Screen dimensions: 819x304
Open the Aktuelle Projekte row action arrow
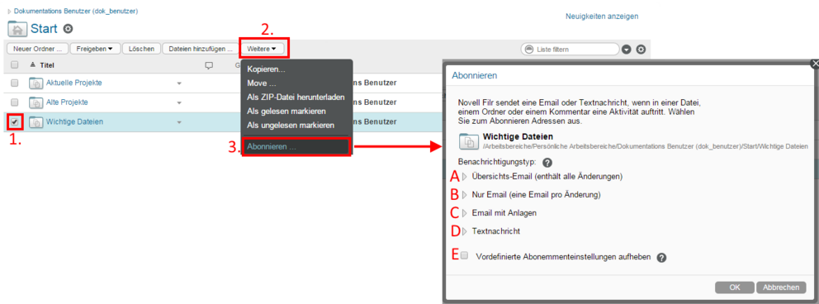click(178, 83)
